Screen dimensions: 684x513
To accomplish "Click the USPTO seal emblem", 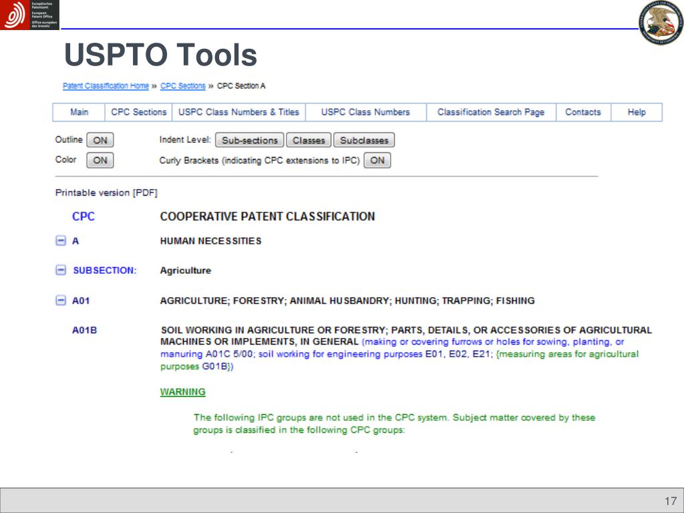I will (661, 22).
